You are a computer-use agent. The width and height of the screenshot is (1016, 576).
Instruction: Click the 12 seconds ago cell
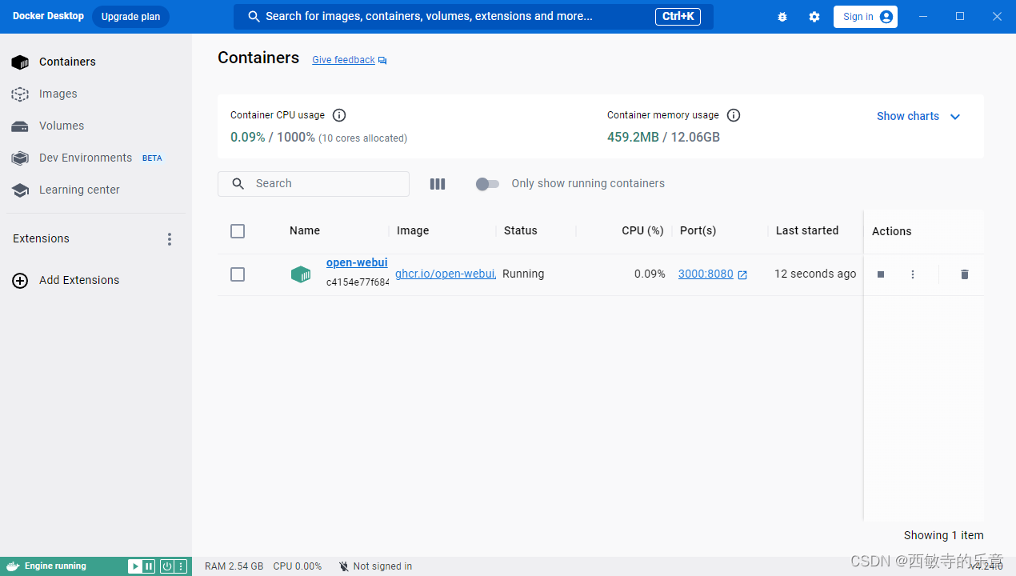[x=815, y=274]
